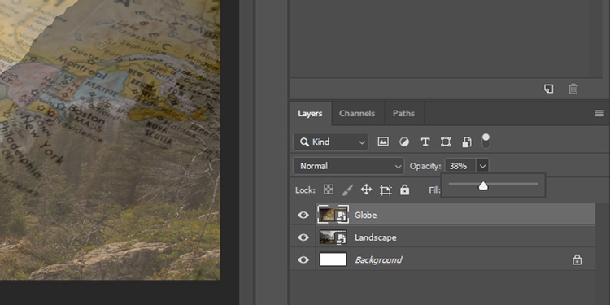Viewport: 610px width, 305px height.
Task: Switch to the Paths tab
Action: (x=403, y=114)
